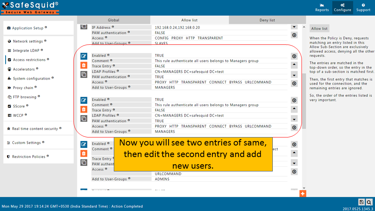Move second Managers entry to bottom
Screen dimensions: 375x211
click(x=294, y=127)
